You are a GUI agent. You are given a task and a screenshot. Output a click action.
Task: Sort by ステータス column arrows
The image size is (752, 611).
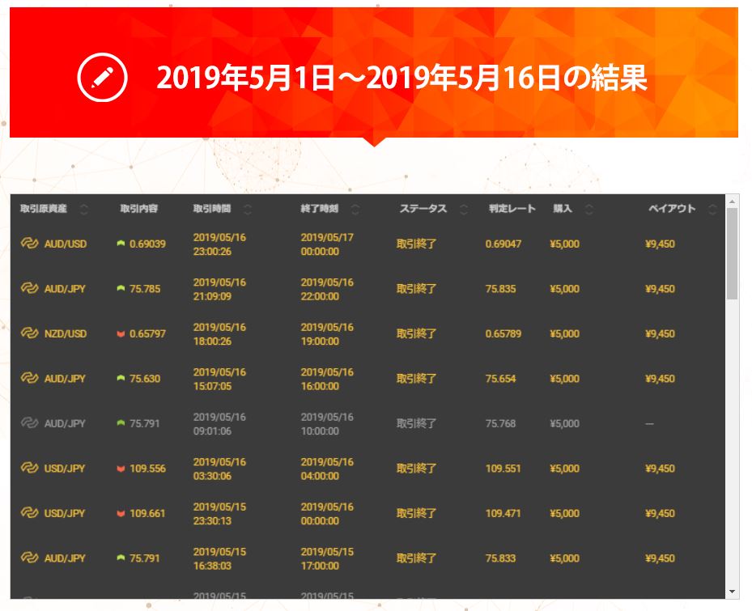click(464, 209)
